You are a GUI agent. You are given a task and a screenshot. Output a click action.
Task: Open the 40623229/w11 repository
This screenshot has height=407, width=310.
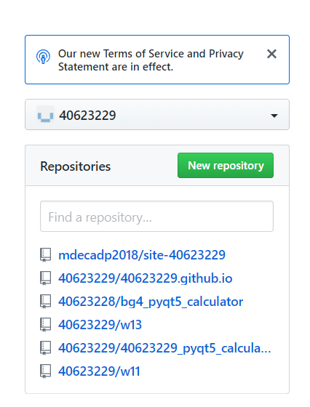tap(99, 371)
